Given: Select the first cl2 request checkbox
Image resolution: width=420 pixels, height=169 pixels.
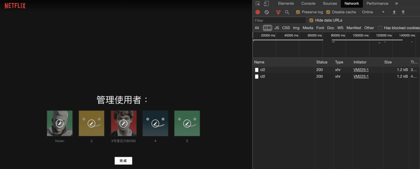Looking at the screenshot, I should coord(256,70).
